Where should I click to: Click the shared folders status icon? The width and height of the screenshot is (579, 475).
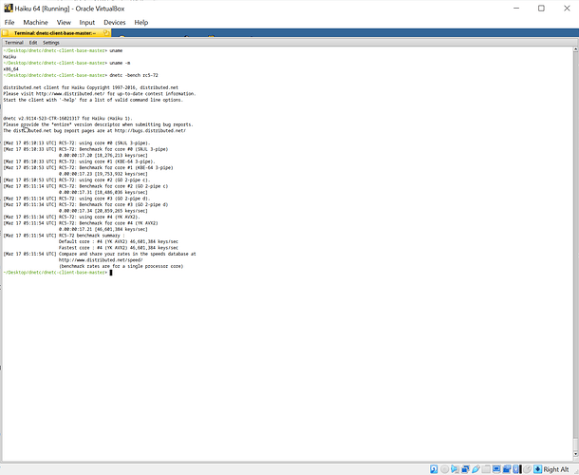pyautogui.click(x=486, y=469)
